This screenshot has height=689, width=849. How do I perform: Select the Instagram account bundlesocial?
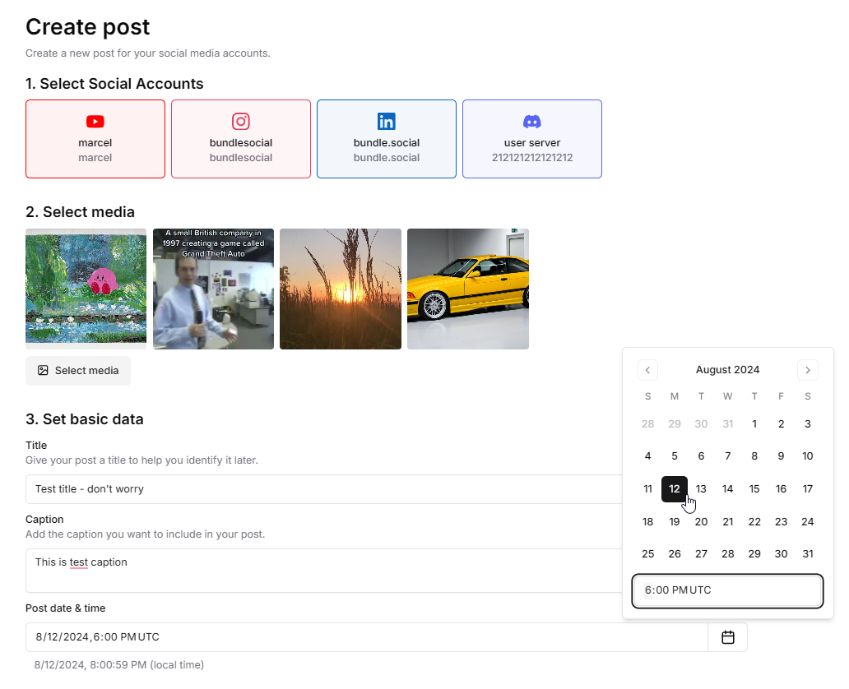point(241,139)
